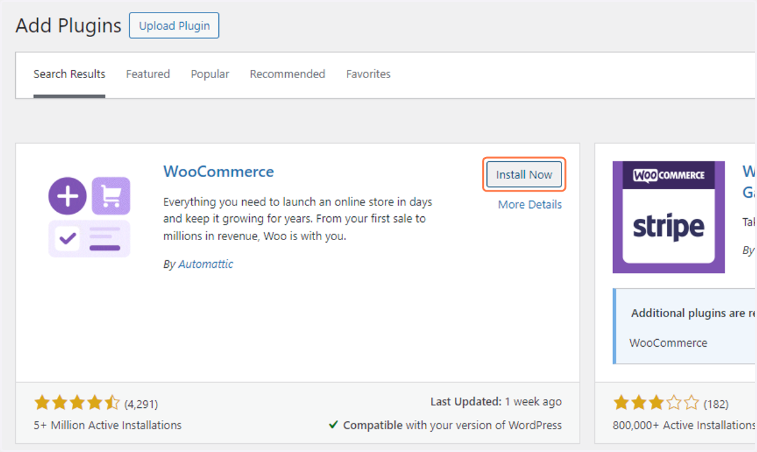The image size is (757, 452).
Task: Install the WooCommerce plugin now
Action: point(524,175)
